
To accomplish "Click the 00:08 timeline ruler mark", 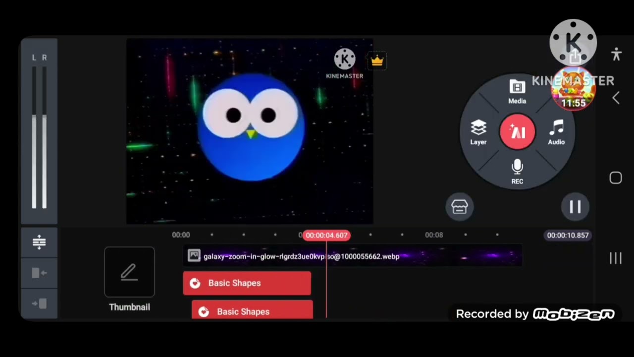I will tap(434, 235).
